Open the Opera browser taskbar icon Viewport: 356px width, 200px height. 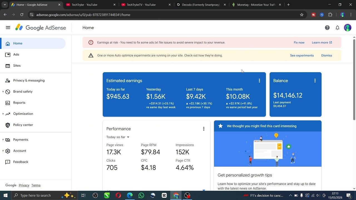[118, 196]
